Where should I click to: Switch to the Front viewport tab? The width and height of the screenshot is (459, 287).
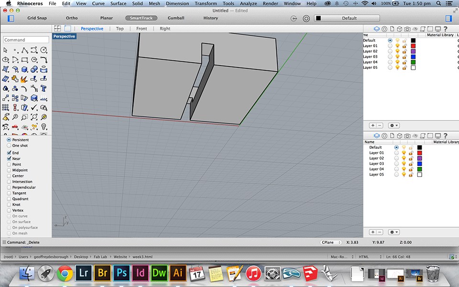click(x=142, y=29)
